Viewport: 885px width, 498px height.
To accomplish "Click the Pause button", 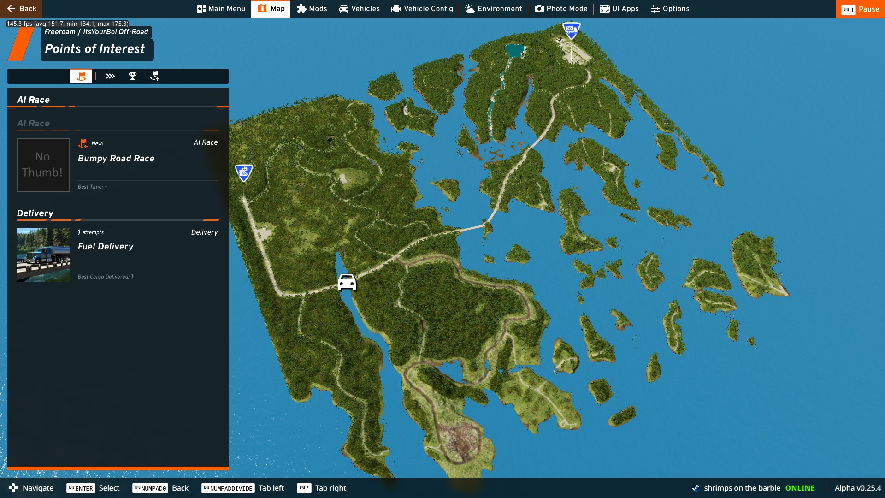I will coord(860,9).
